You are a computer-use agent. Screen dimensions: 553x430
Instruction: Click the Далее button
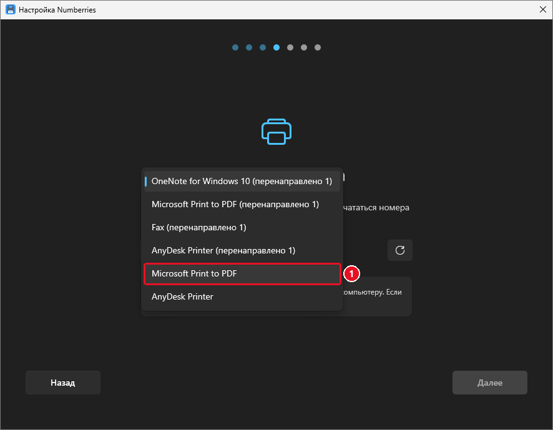tap(490, 383)
